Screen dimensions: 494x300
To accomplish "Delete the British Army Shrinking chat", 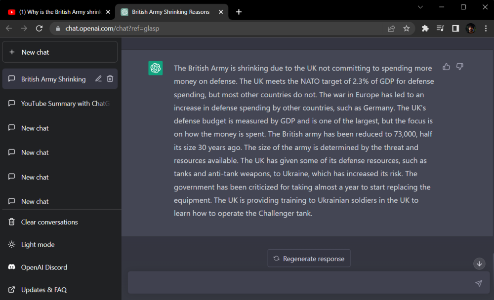I will coord(110,79).
